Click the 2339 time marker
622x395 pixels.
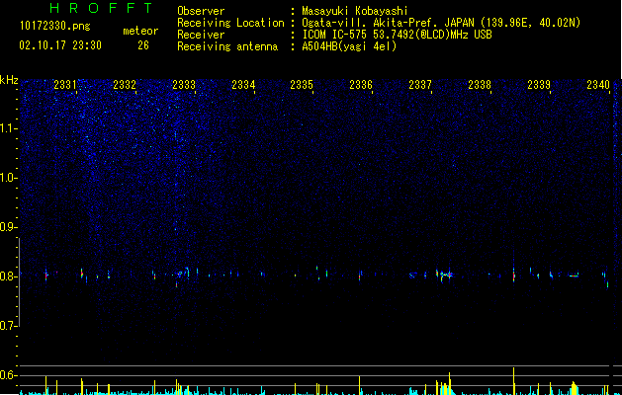539,85
